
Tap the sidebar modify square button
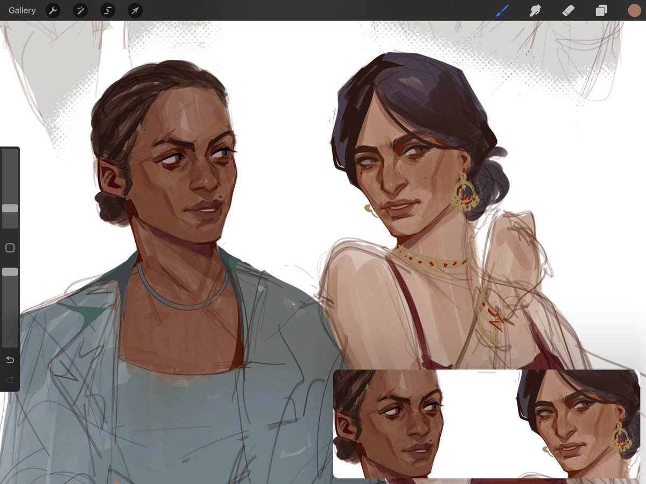click(x=10, y=248)
